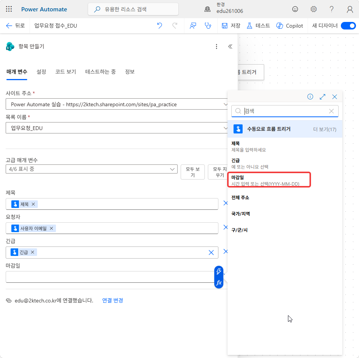
Task: Open the expression fx editor
Action: (x=219, y=283)
